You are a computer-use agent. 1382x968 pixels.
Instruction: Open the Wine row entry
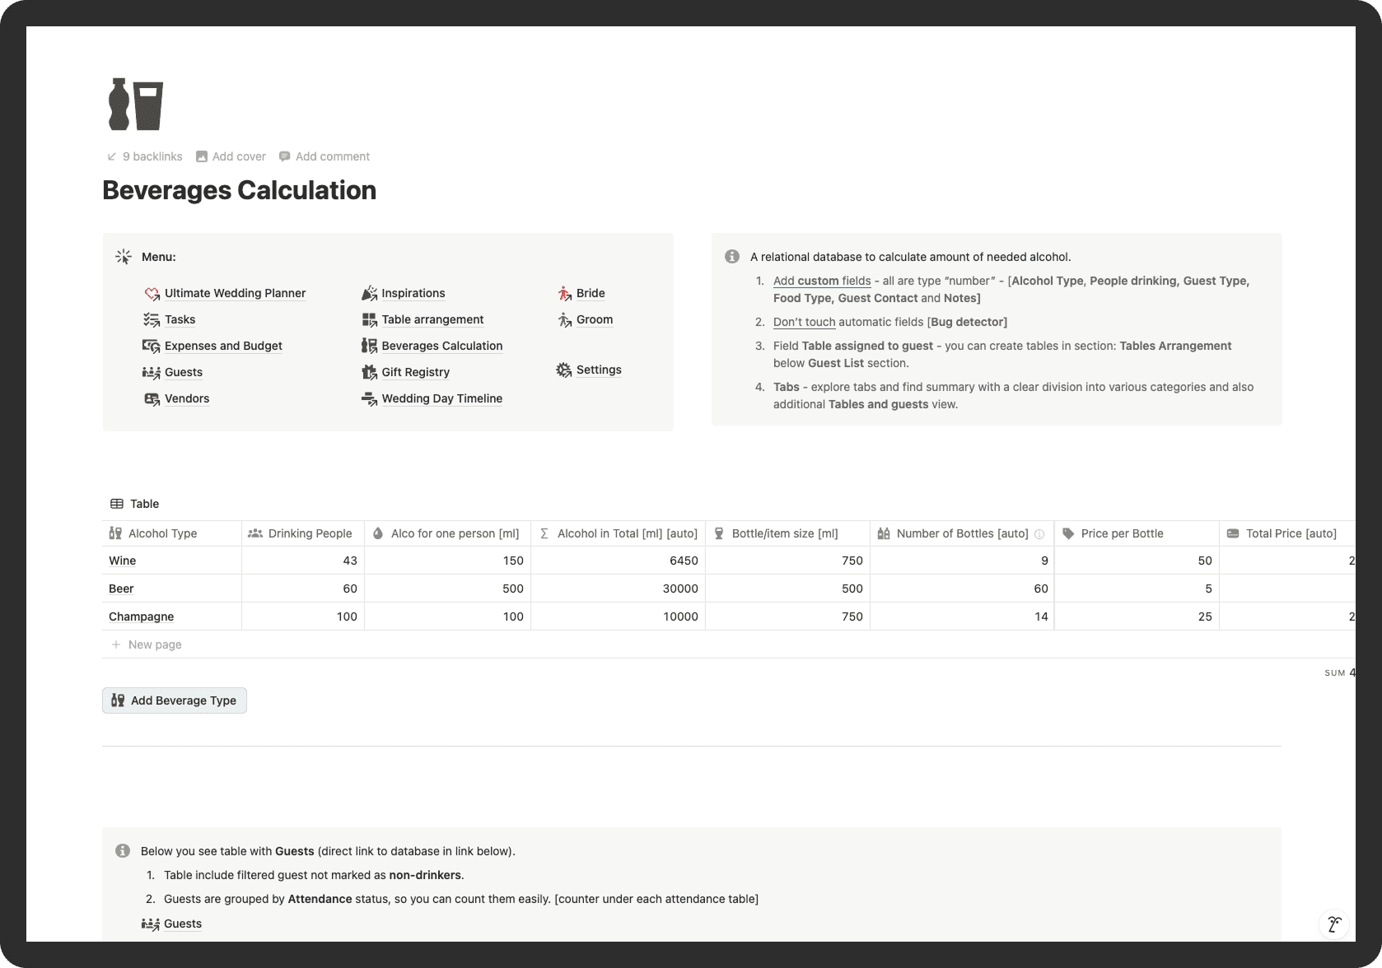(122, 561)
